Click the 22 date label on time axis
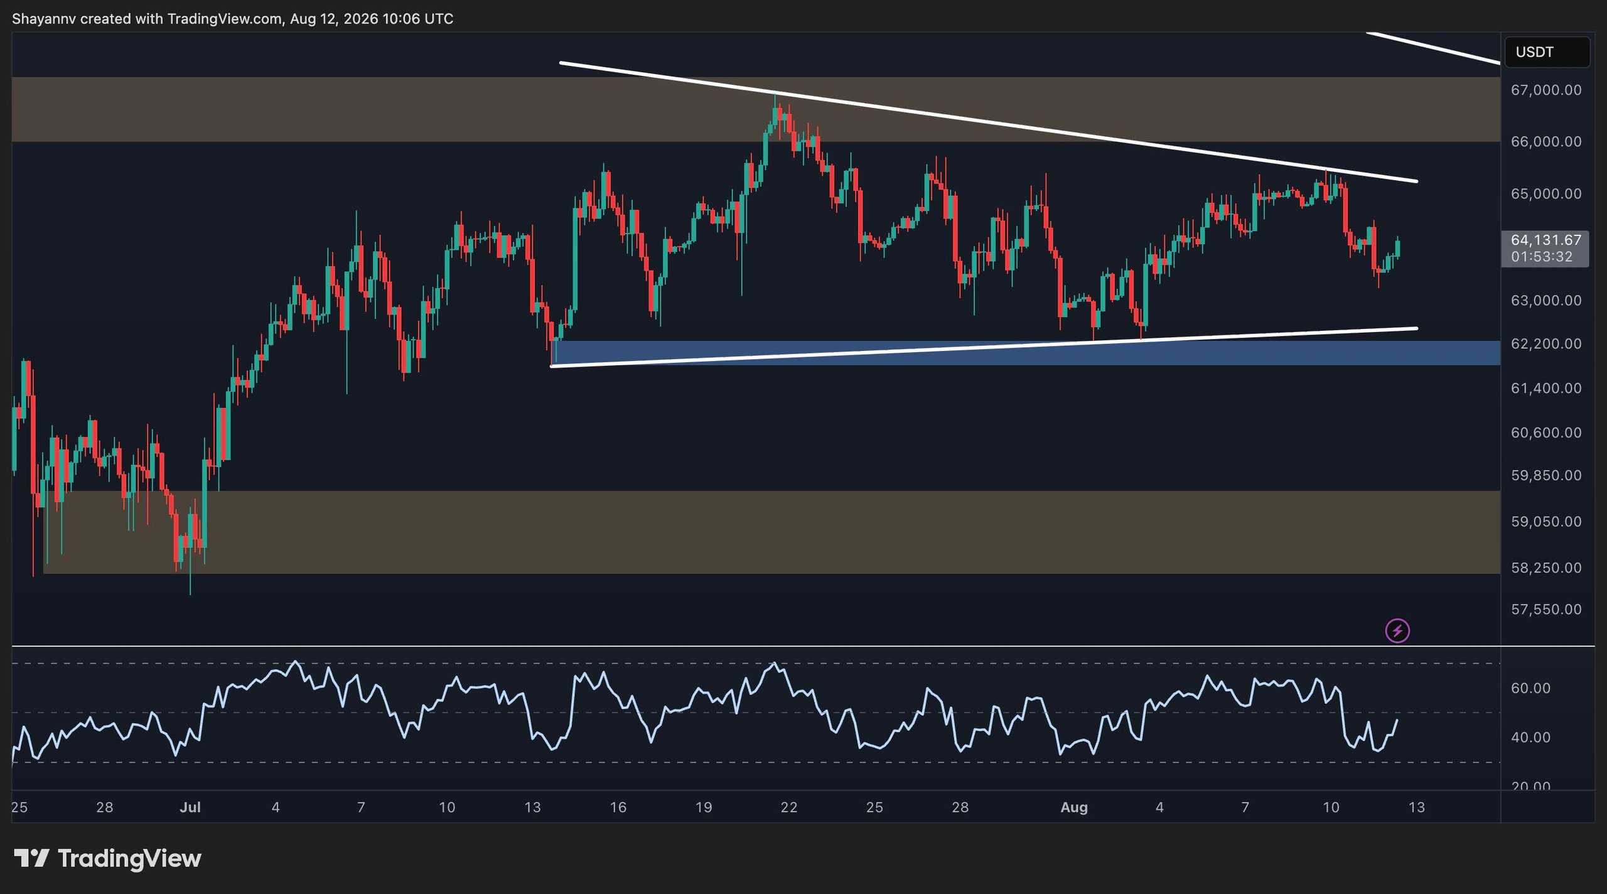This screenshot has height=894, width=1607. [x=789, y=807]
